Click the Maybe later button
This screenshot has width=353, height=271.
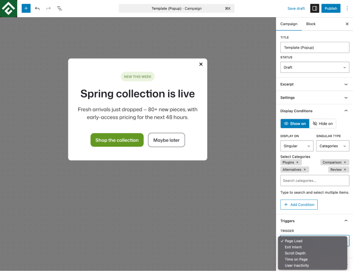click(x=166, y=140)
